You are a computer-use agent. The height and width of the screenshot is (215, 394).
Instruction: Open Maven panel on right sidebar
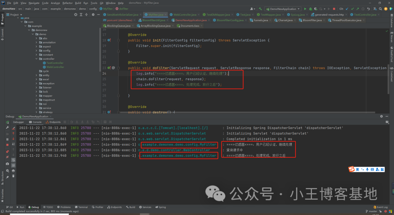tap(391, 37)
